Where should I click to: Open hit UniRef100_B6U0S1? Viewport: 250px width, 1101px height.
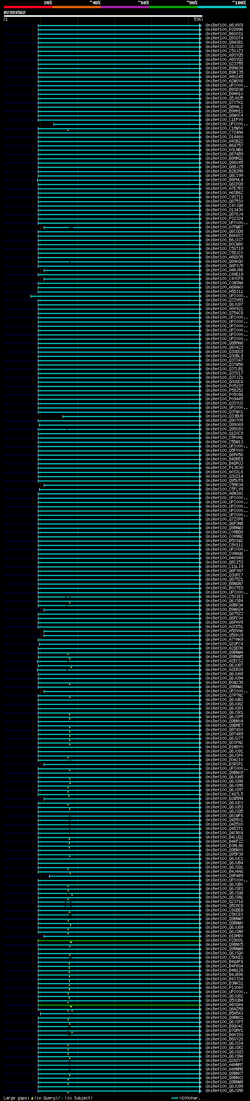[x=224, y=34]
